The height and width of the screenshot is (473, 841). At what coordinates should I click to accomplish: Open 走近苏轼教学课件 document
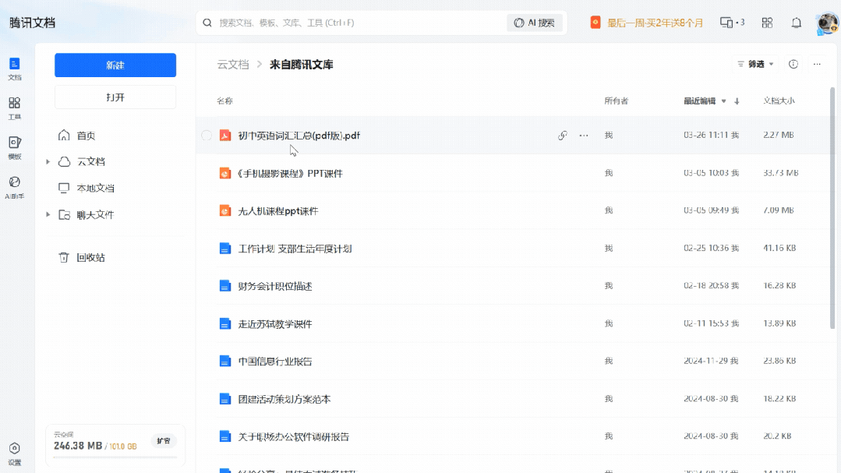pyautogui.click(x=275, y=324)
